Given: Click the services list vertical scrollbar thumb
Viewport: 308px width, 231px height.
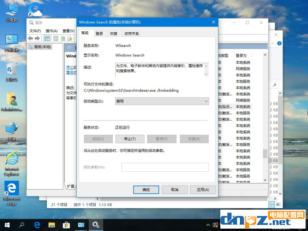Looking at the screenshot, I should tap(265, 154).
